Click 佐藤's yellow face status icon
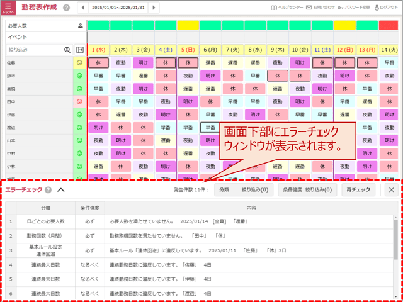403x302 pixels. (80, 63)
